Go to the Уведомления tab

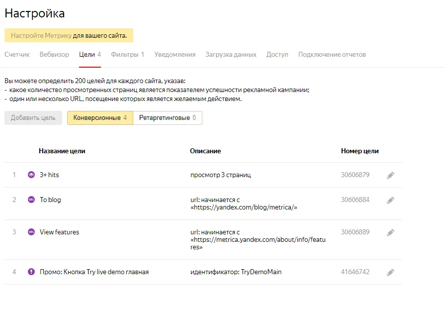click(x=175, y=54)
